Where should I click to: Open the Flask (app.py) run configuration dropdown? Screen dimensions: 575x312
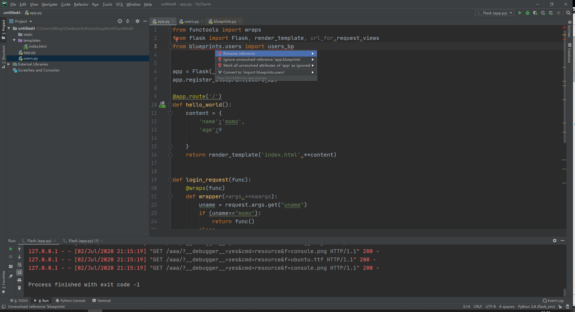pos(495,13)
